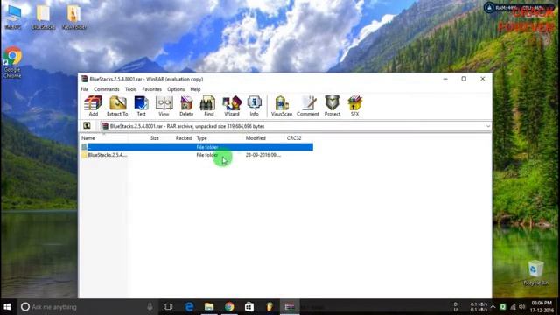560x315 pixels.
Task: Click the volume icon in the system tray
Action: click(x=521, y=307)
